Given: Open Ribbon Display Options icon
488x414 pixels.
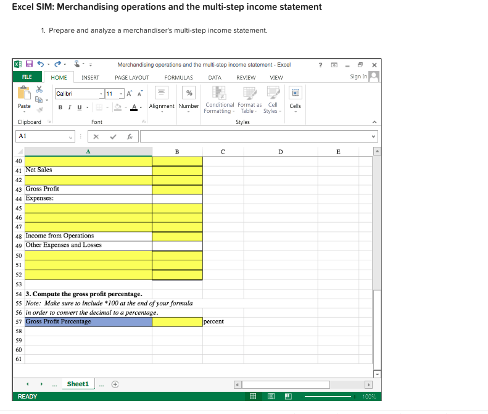Looking at the screenshot, I should click(x=334, y=65).
